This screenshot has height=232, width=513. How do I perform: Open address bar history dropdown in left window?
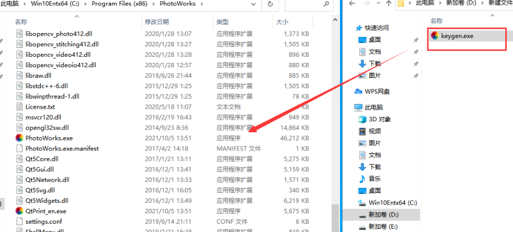pos(254,4)
